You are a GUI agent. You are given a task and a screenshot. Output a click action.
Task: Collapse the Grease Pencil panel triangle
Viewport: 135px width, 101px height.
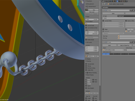click(86, 6)
